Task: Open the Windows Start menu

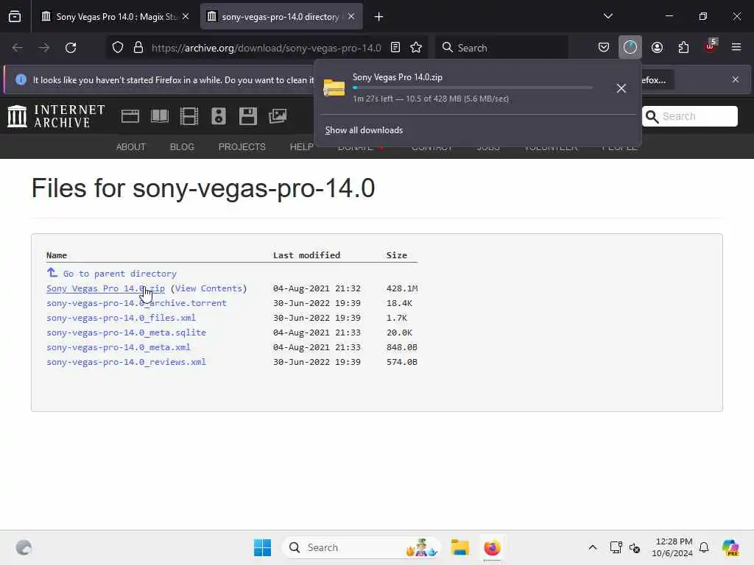Action: (262, 547)
